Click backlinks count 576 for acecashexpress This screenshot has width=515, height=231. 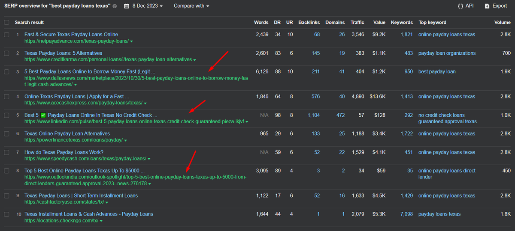(x=315, y=97)
